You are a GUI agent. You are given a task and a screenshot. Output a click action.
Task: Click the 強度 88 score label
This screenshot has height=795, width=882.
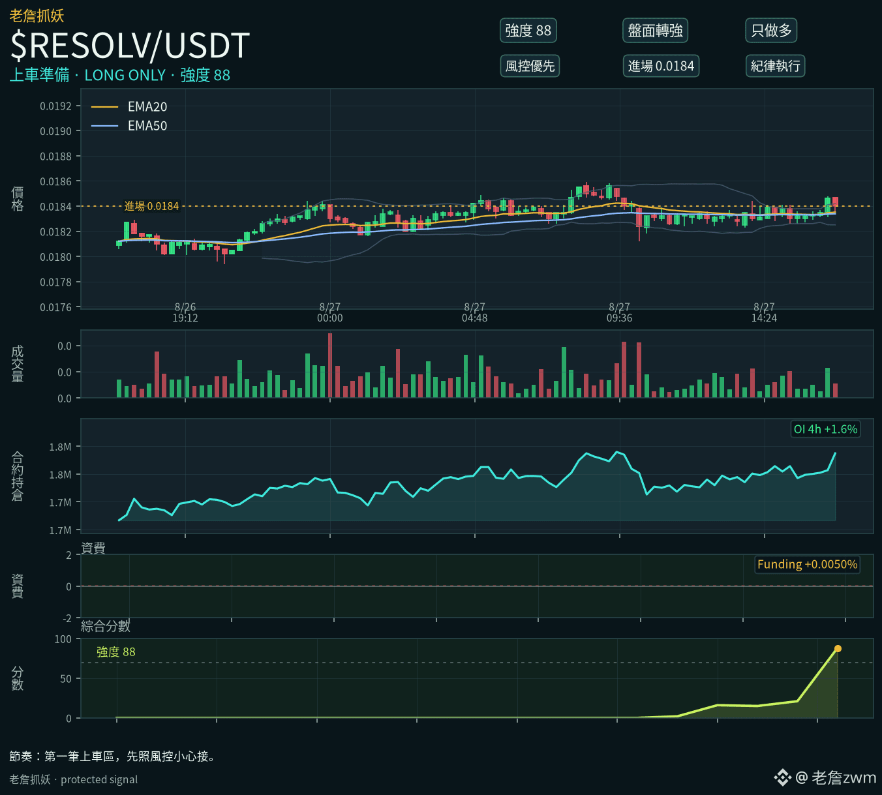[116, 652]
